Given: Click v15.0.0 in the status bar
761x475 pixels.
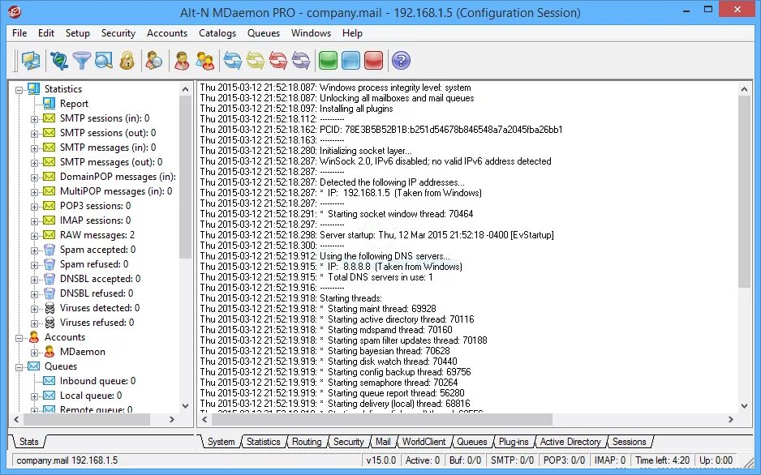Looking at the screenshot, I should pyautogui.click(x=381, y=460).
